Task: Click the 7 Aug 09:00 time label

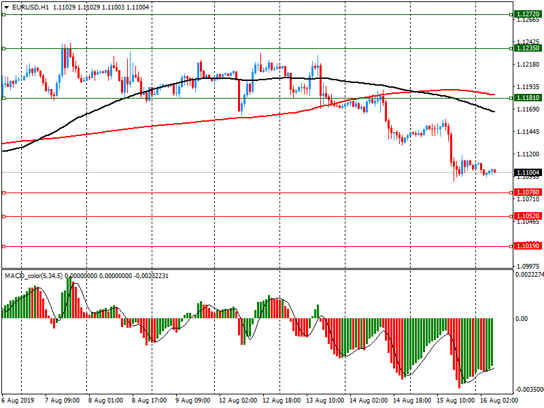Action: coord(62,401)
